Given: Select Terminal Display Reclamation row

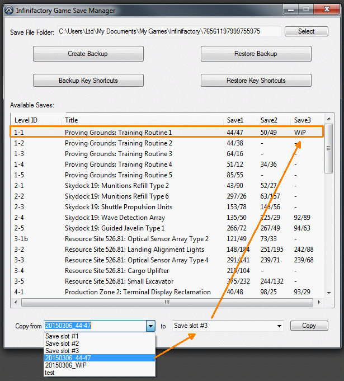Looking at the screenshot, I should point(167,292).
